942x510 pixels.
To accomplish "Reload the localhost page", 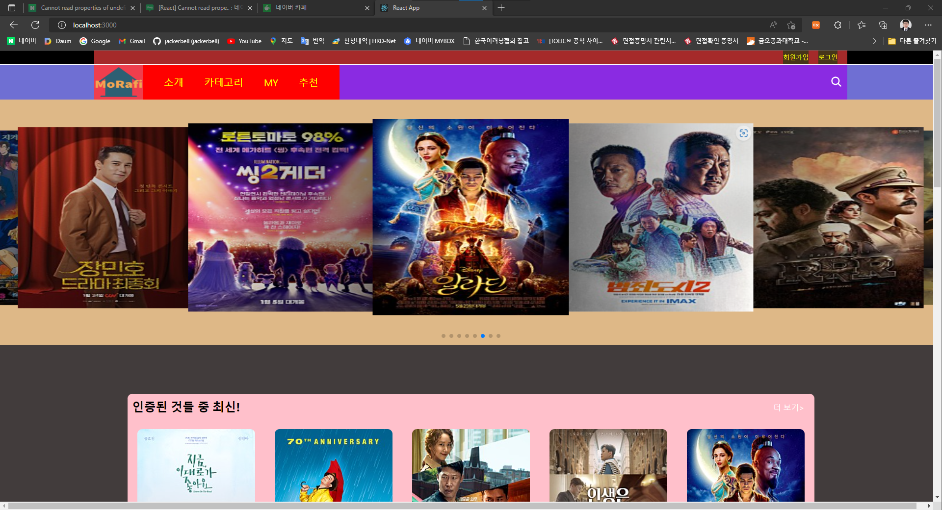I will (x=35, y=25).
